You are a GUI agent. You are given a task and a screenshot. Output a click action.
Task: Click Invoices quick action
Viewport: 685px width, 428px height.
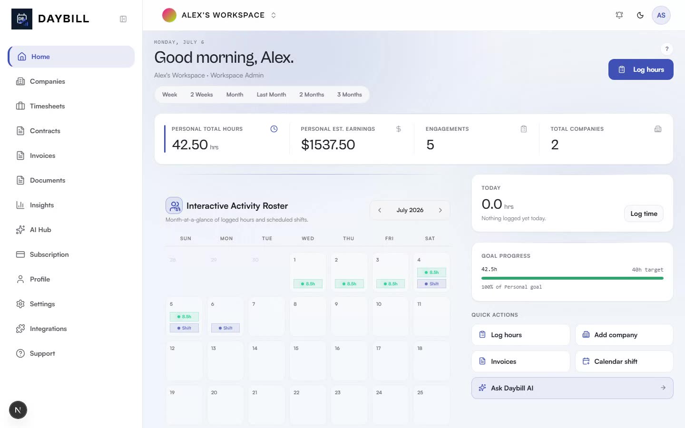521,361
